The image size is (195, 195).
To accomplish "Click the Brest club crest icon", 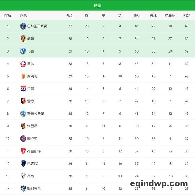I will 23,151.
